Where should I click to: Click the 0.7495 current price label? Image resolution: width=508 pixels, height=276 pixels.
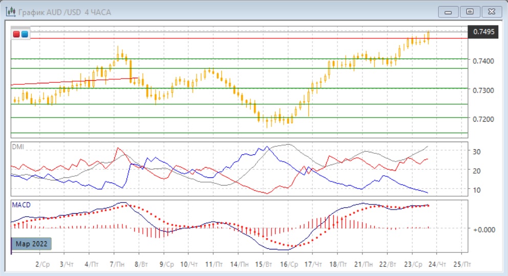[x=484, y=32]
